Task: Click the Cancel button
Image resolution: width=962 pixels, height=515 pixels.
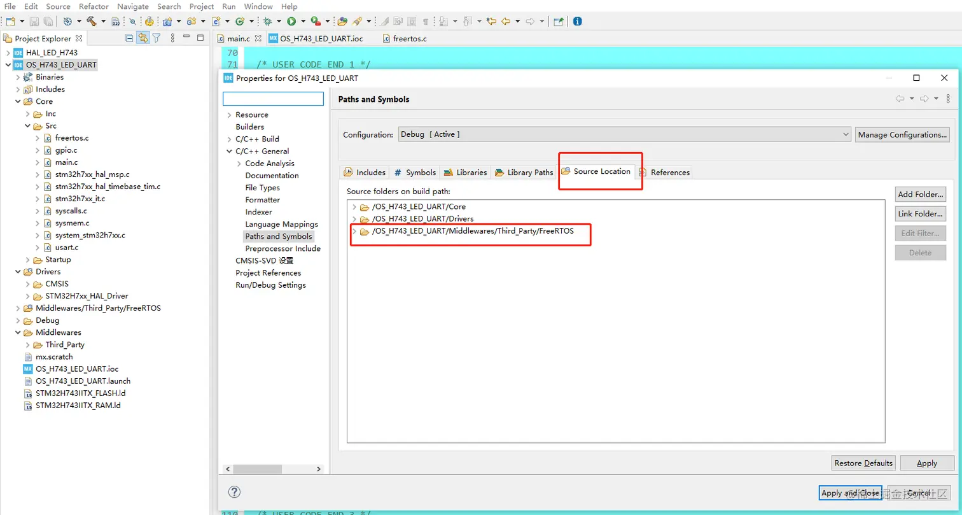Action: pyautogui.click(x=919, y=493)
